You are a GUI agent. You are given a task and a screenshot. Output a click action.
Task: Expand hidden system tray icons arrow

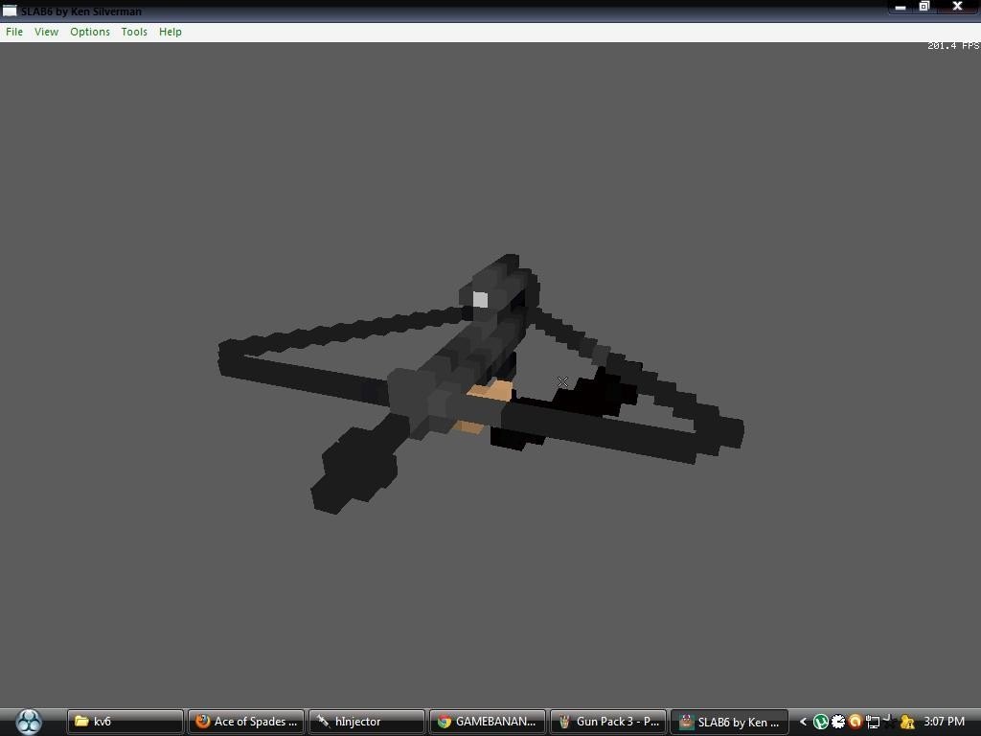click(803, 722)
